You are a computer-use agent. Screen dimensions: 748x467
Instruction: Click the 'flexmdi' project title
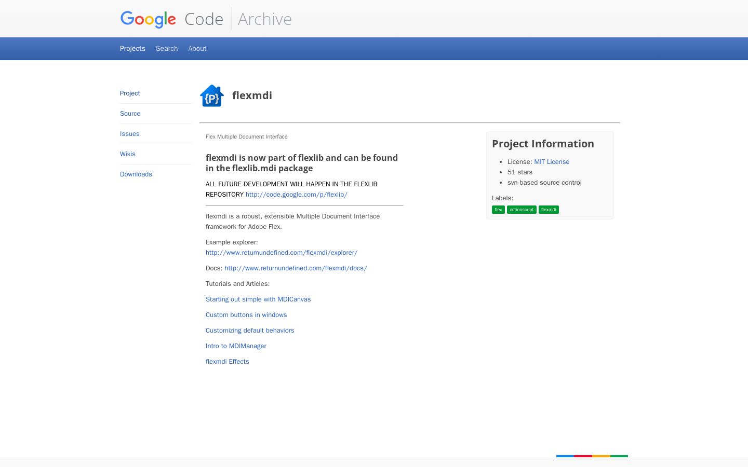point(252,95)
